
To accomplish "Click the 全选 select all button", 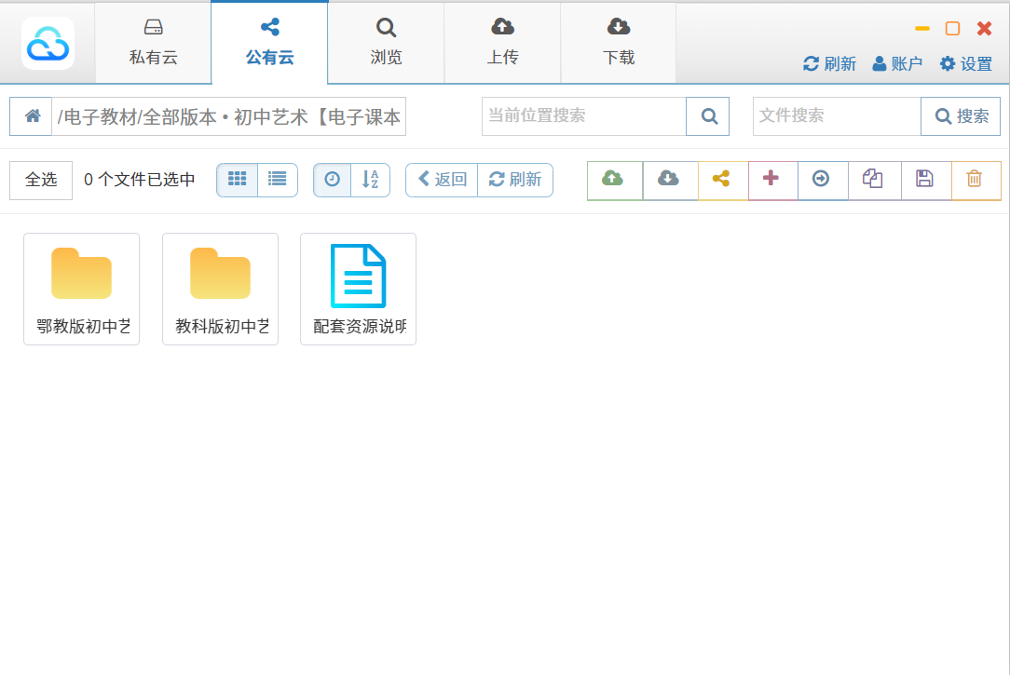I will (x=41, y=181).
